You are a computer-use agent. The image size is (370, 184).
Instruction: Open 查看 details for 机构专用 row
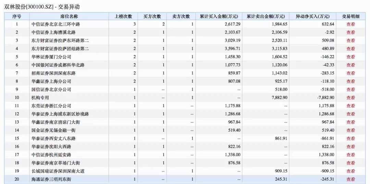(350, 98)
